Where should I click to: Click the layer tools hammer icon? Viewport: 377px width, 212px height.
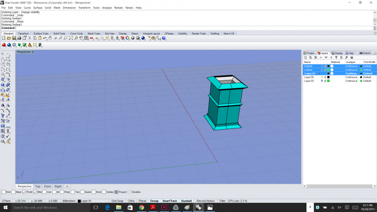click(x=347, y=57)
